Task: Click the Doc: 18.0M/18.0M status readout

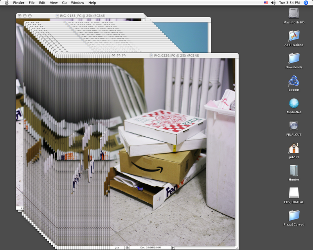Action: tap(151, 248)
